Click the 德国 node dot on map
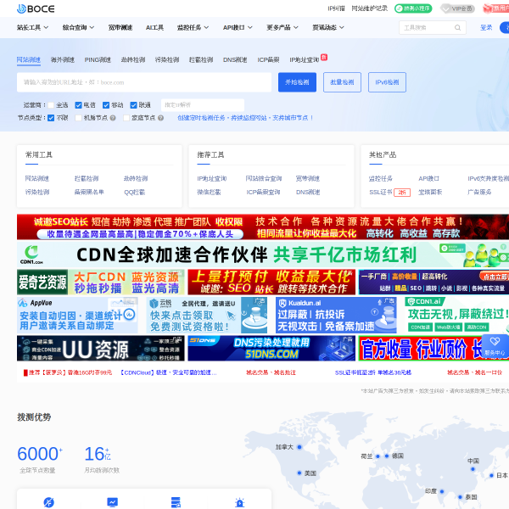Image resolution: width=509 pixels, height=509 pixels. pos(387,456)
